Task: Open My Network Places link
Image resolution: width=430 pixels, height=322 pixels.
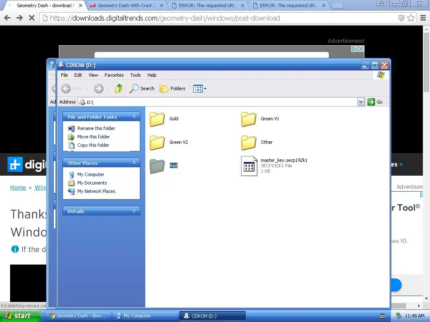Action: click(96, 191)
